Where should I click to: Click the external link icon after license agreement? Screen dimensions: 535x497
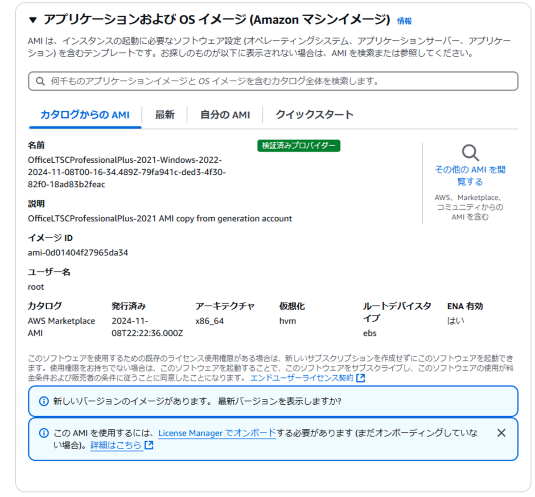[x=361, y=378]
